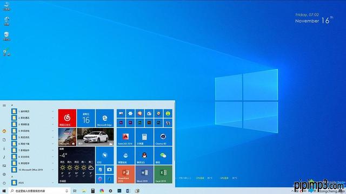
Task: Open folder number 6 in app list
Action: (x=32, y=144)
